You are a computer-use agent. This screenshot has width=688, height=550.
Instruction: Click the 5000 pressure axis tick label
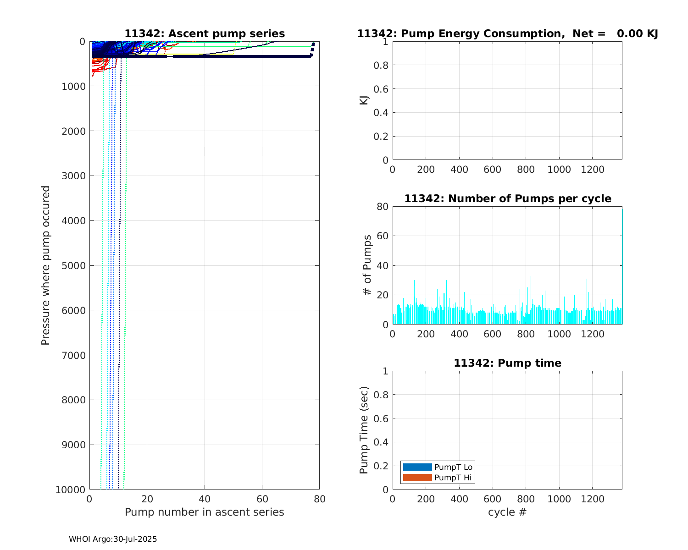tap(73, 265)
